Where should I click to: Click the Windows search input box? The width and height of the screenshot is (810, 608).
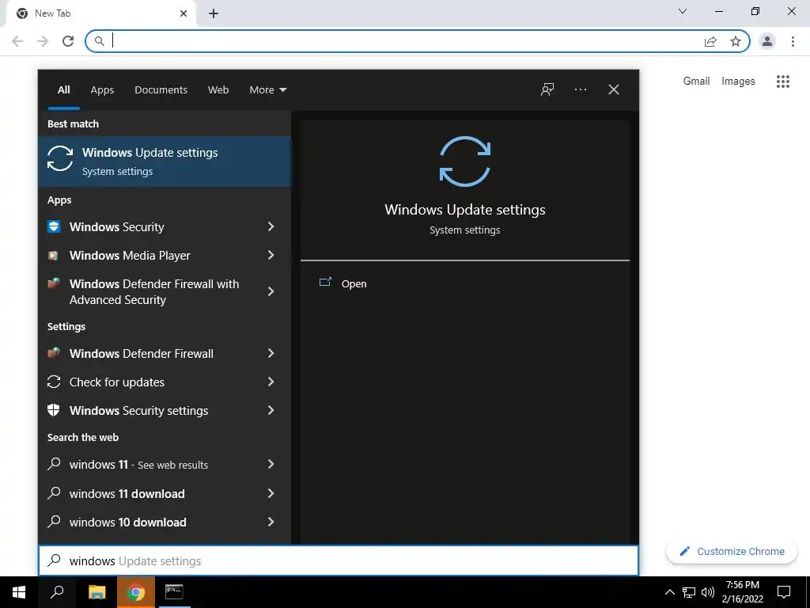(339, 560)
